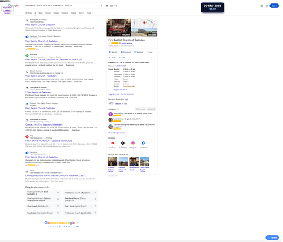Click the Add a photo button
The width and height of the screenshot is (283, 242).
click(x=151, y=109)
